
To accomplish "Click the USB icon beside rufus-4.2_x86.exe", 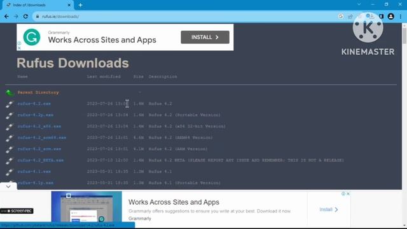I will 10,127.
